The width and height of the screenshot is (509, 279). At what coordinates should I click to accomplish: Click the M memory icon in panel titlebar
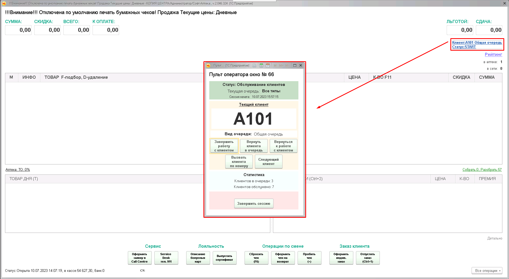275,66
